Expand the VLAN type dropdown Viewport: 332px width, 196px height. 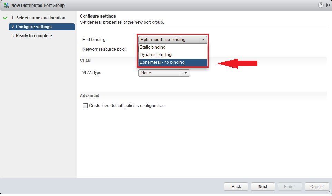point(186,73)
